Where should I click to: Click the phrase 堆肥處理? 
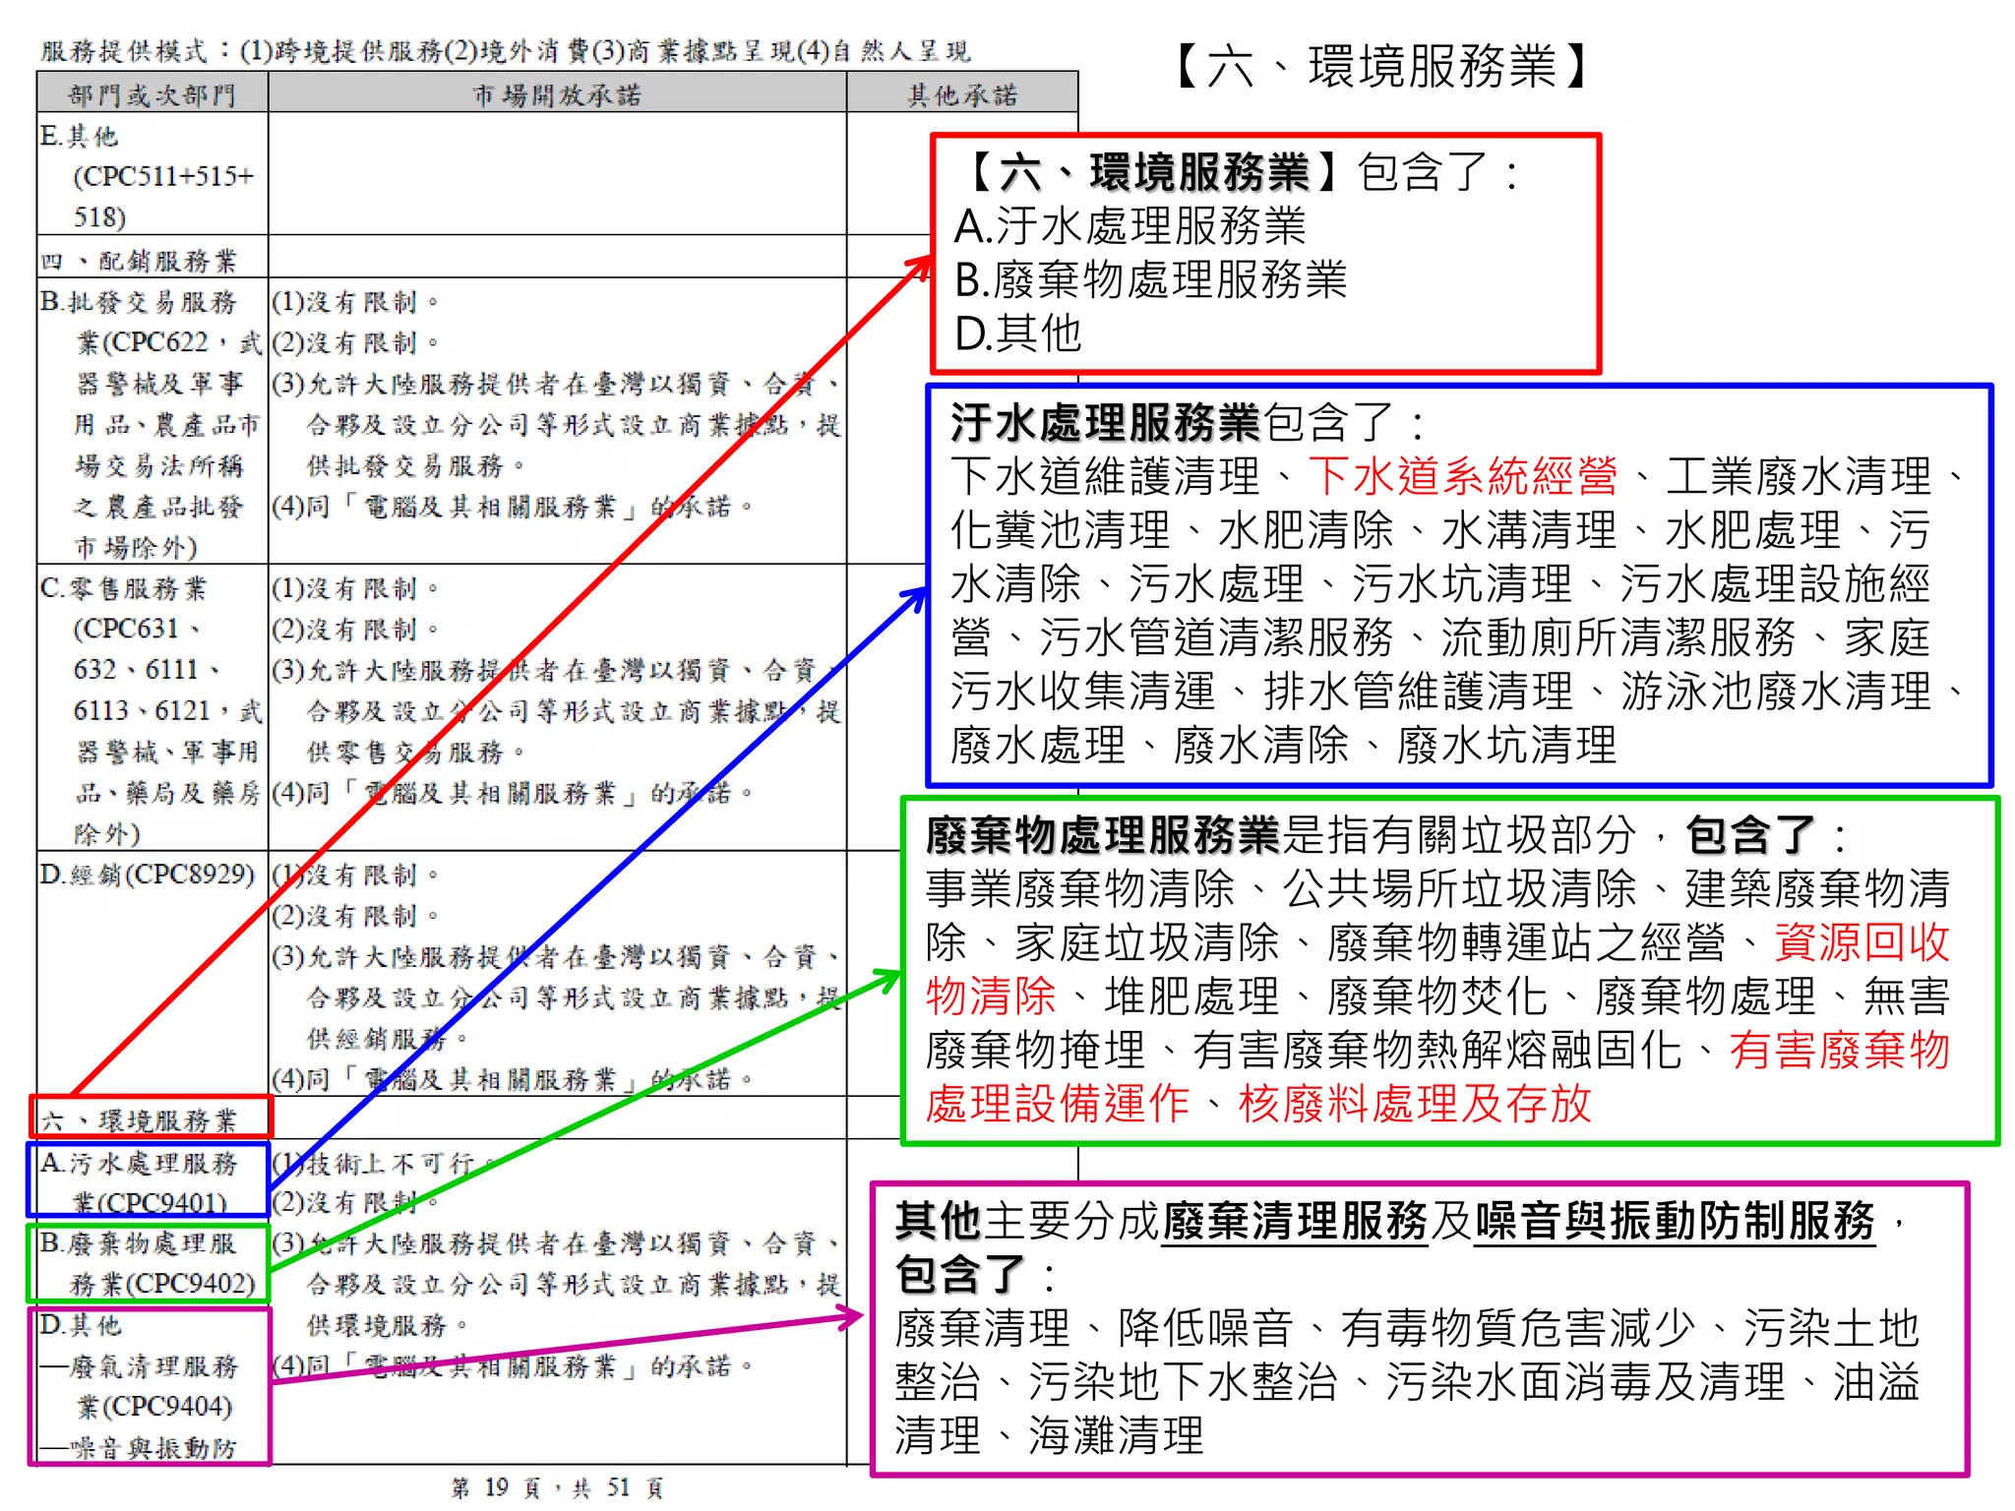click(x=1191, y=997)
